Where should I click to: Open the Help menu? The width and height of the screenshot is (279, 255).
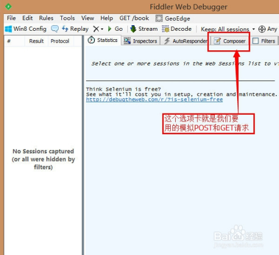point(107,18)
